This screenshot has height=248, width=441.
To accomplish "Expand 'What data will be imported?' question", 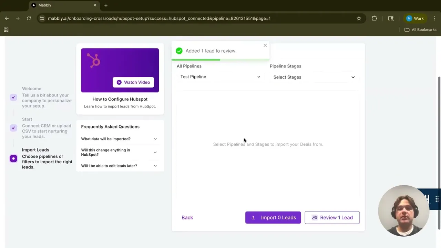I will pyautogui.click(x=119, y=139).
